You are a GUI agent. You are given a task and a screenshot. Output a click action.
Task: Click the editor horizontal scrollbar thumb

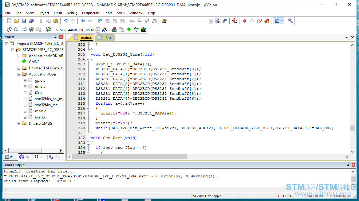(x=129, y=157)
